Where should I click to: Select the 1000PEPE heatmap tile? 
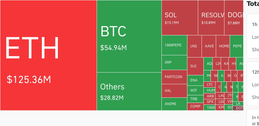(174, 45)
